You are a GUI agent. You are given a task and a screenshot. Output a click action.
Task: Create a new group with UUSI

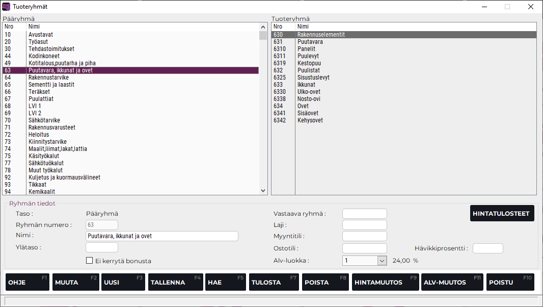click(x=123, y=282)
